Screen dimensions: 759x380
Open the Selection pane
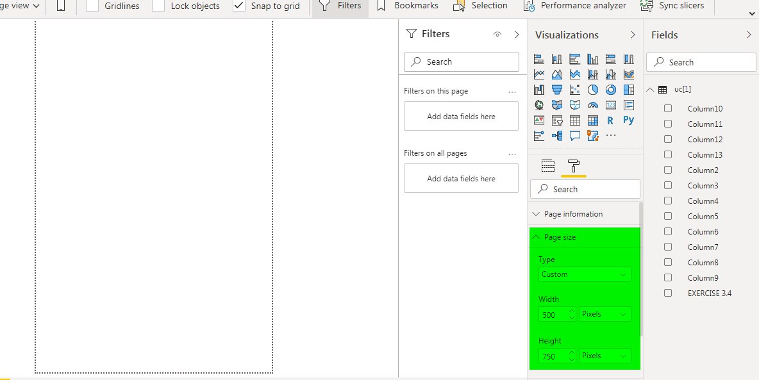(480, 6)
